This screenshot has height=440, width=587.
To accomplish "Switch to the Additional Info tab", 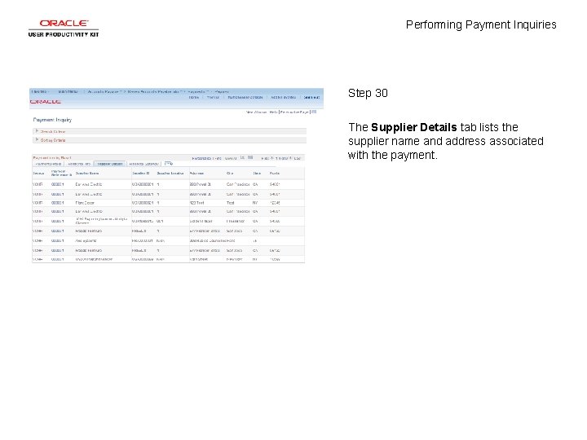I will pos(79,164).
